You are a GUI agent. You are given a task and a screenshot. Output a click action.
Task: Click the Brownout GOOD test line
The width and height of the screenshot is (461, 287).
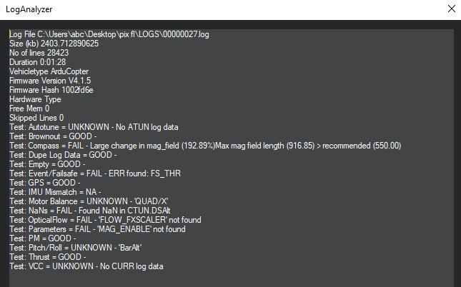click(x=53, y=136)
